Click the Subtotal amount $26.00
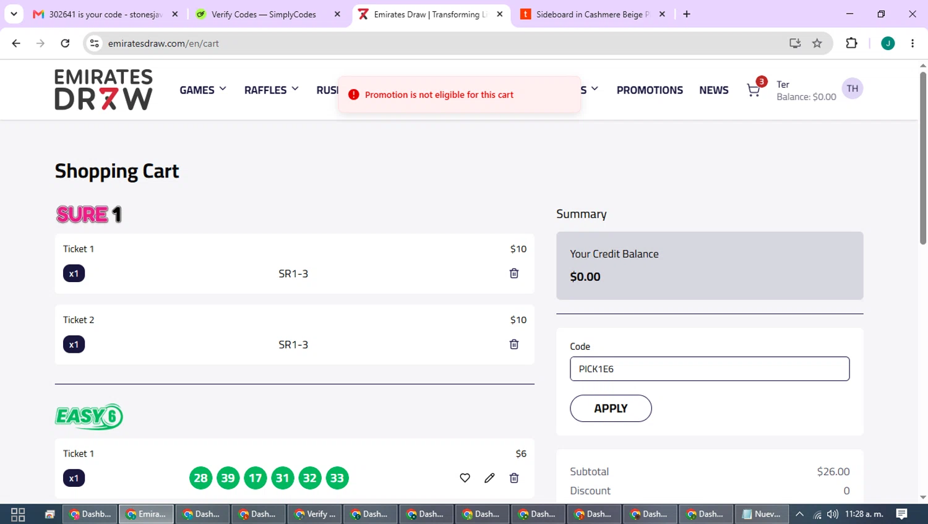This screenshot has width=928, height=524. (x=833, y=471)
